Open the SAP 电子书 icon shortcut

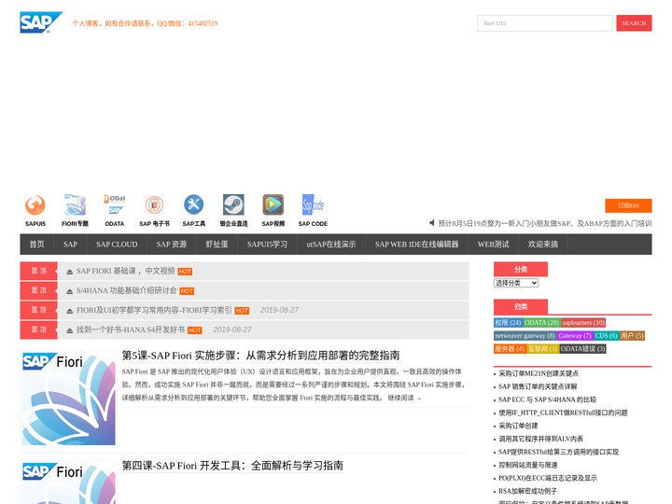(x=154, y=205)
